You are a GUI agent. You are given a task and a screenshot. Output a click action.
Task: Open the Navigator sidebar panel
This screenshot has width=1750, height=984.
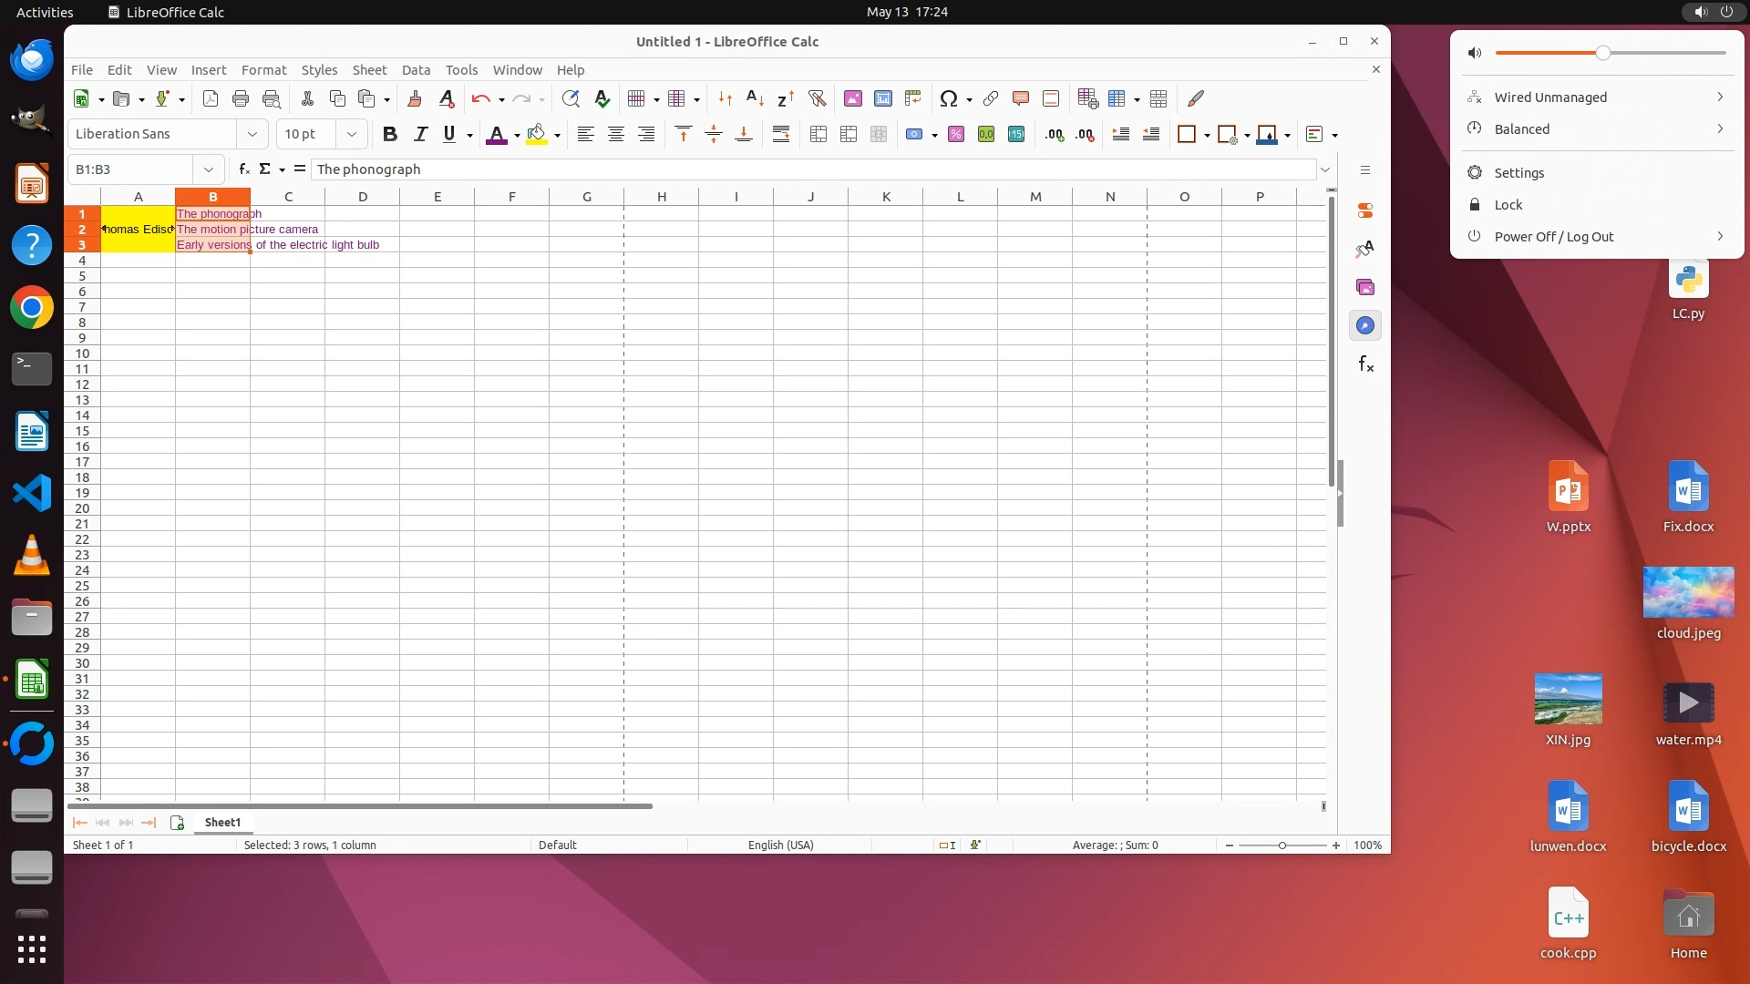point(1364,325)
